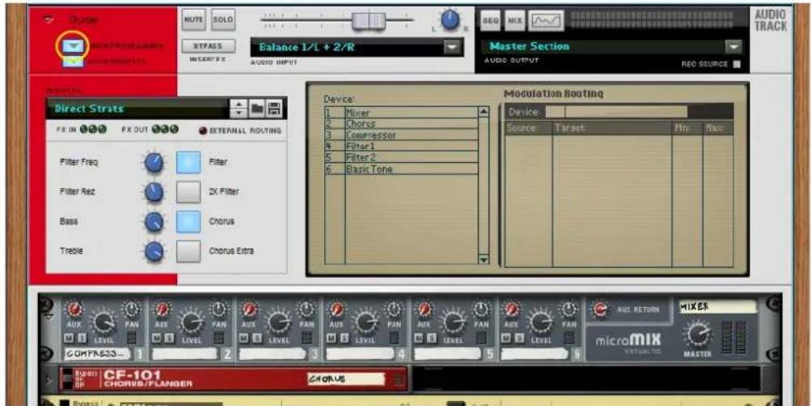Screen dimensions: 811x406
Task: Click the save patch floppy disk icon
Action: point(274,109)
